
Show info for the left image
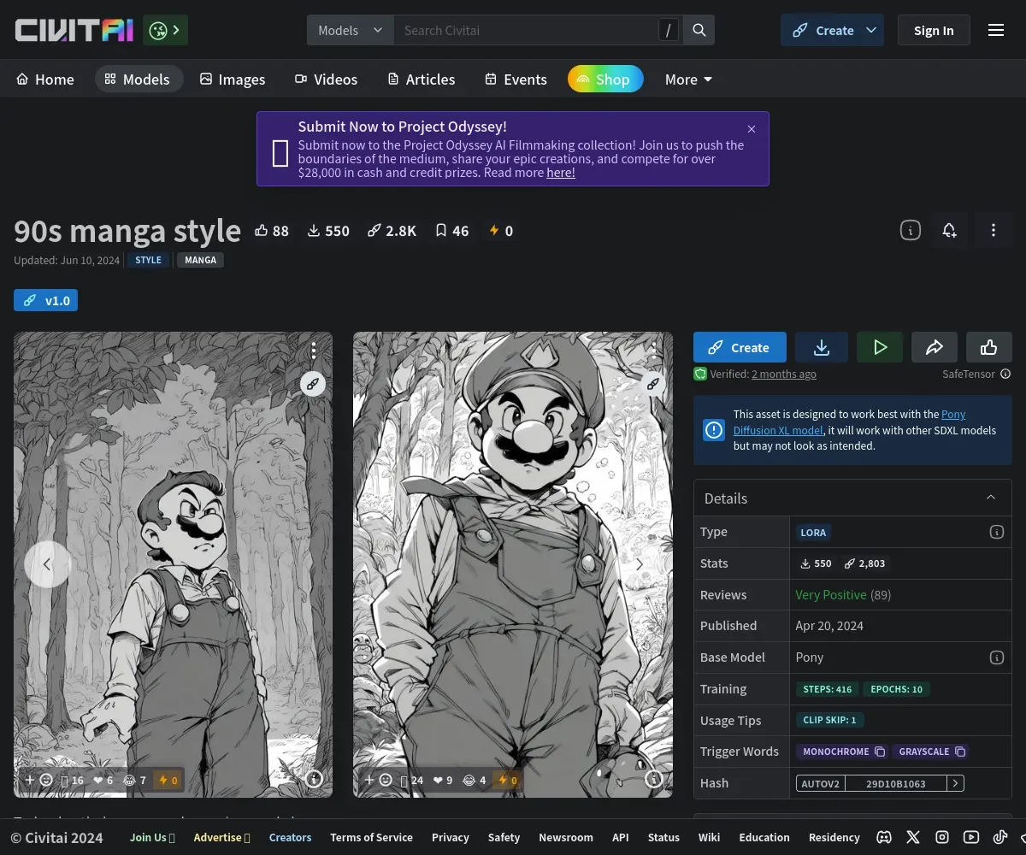tap(314, 779)
